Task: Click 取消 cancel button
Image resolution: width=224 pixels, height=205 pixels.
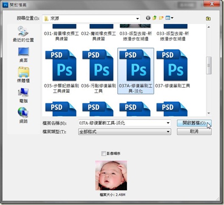Action: click(x=194, y=131)
